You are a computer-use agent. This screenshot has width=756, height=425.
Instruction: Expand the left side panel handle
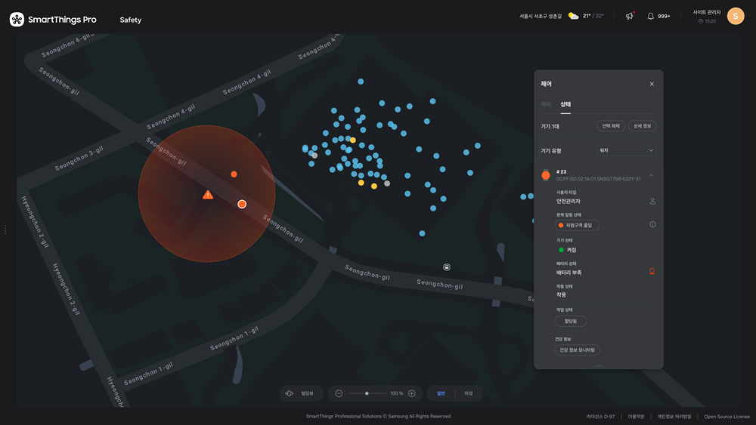(5, 229)
